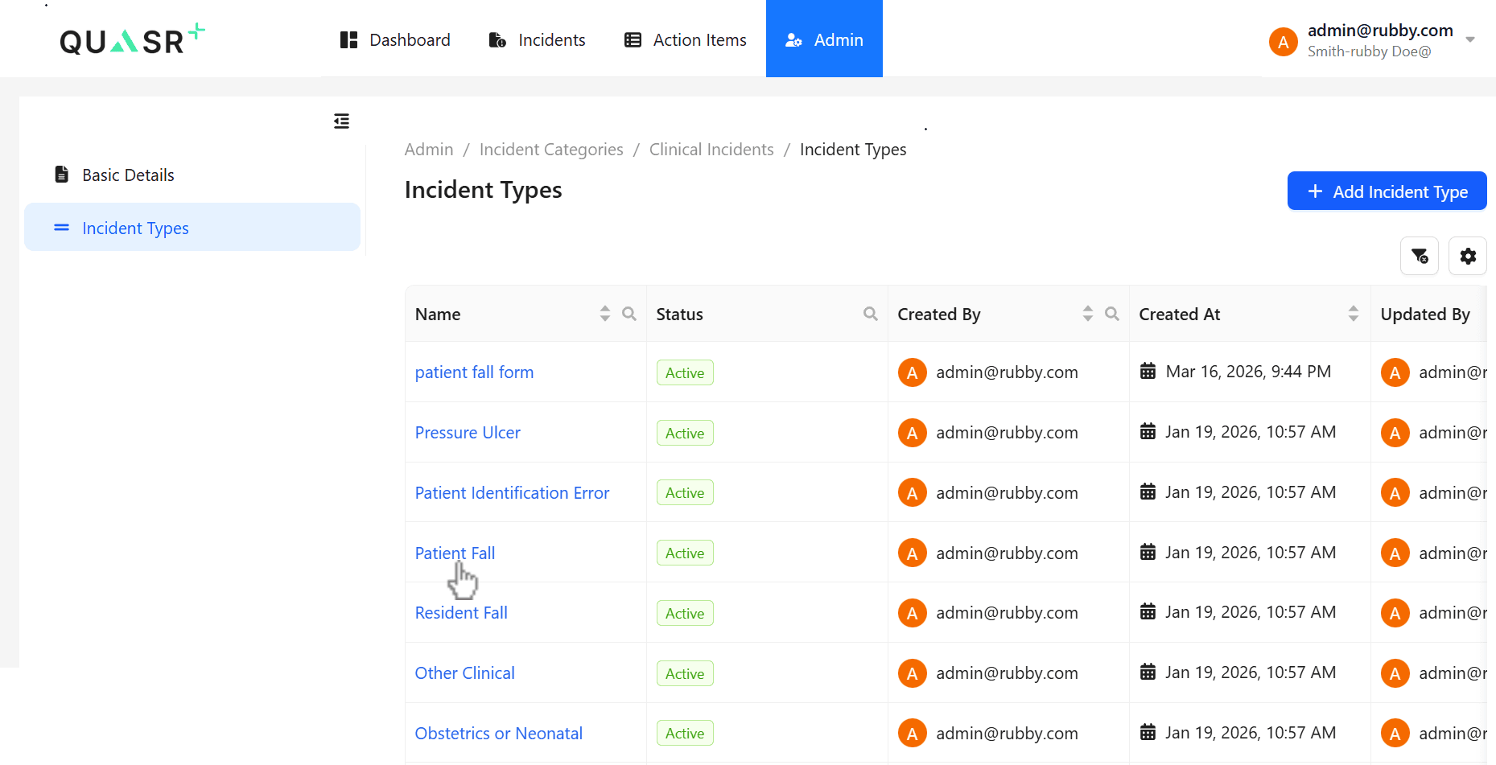This screenshot has height=765, width=1496.
Task: Expand the account dropdown next to admin@rubby.com
Action: tap(1472, 39)
